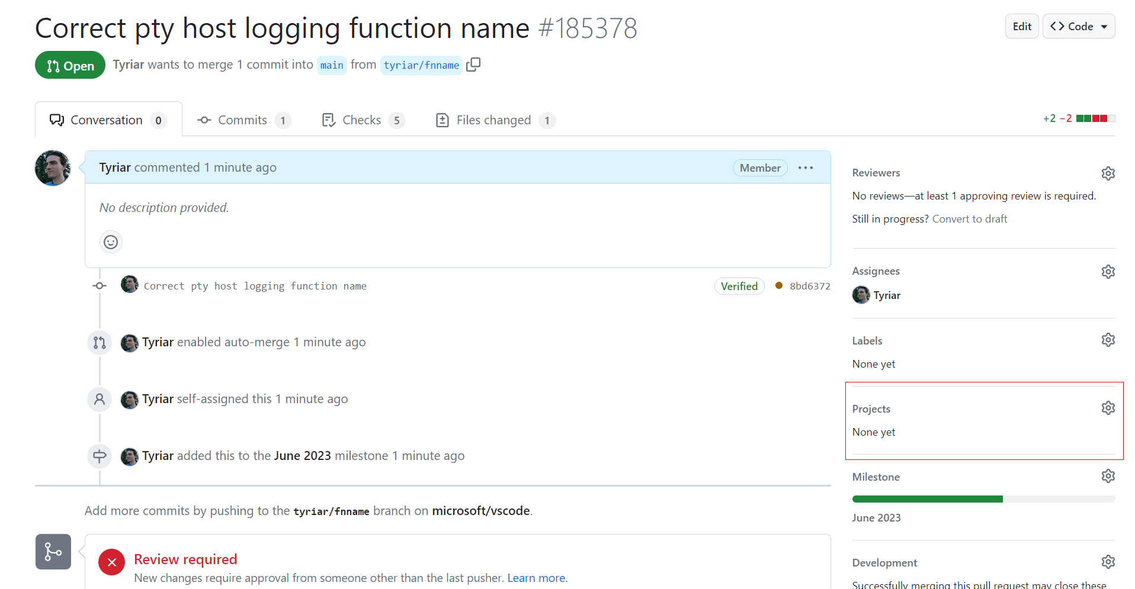Viewport: 1135px width, 589px height.
Task: Click the main branch label
Action: point(332,65)
